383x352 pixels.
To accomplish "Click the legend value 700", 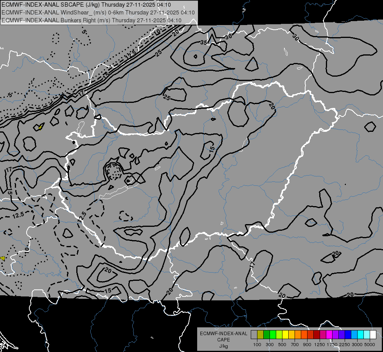I will pyautogui.click(x=295, y=345).
